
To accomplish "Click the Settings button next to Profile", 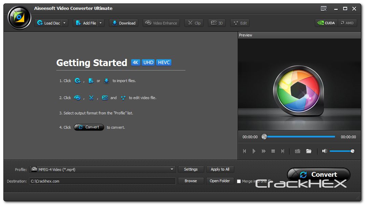I will (191, 169).
